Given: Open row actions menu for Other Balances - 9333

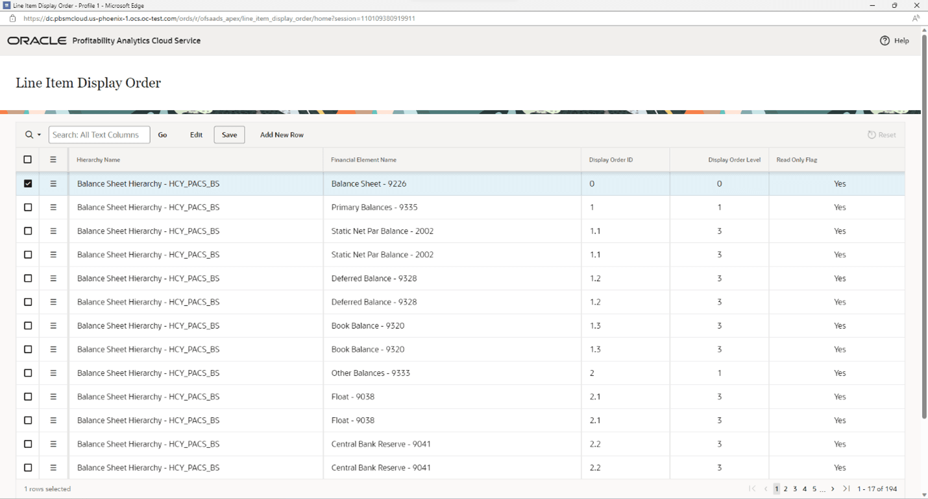Looking at the screenshot, I should pyautogui.click(x=53, y=373).
